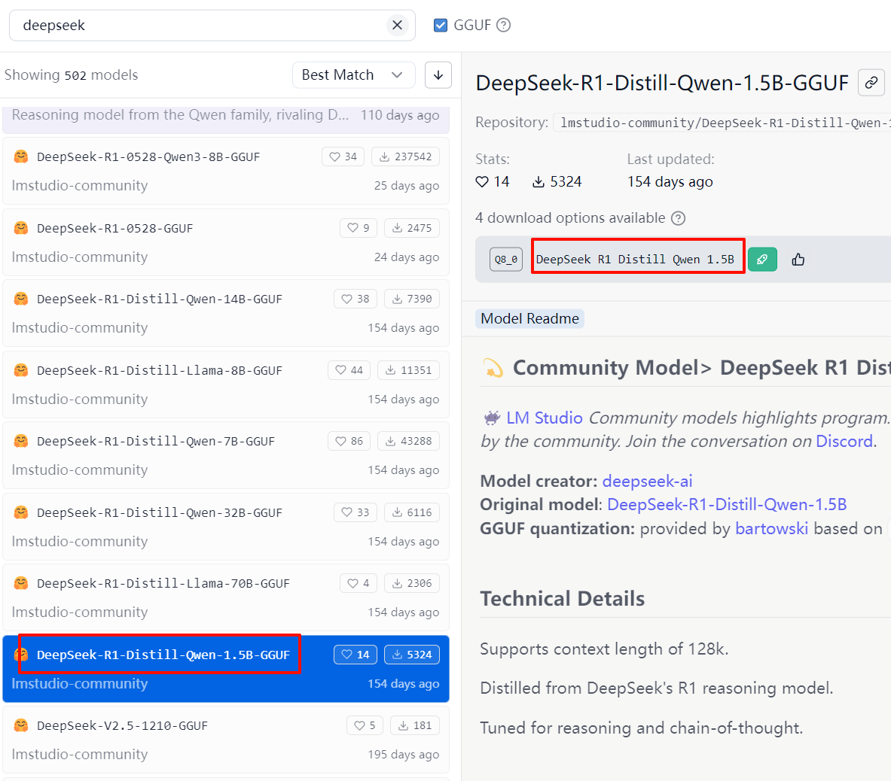Switch to the Model Readme tab
Image resolution: width=891 pixels, height=781 pixels.
529,318
